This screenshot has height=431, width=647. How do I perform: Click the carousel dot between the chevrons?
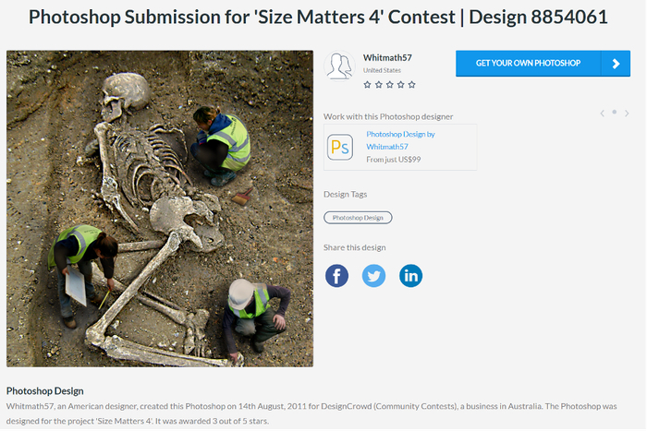point(615,113)
